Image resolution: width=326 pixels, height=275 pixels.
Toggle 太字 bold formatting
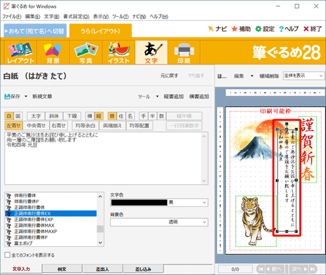pyautogui.click(x=36, y=116)
